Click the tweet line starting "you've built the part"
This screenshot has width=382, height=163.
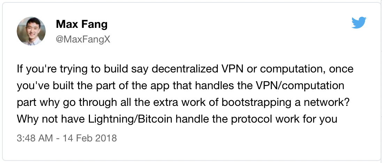(181, 86)
